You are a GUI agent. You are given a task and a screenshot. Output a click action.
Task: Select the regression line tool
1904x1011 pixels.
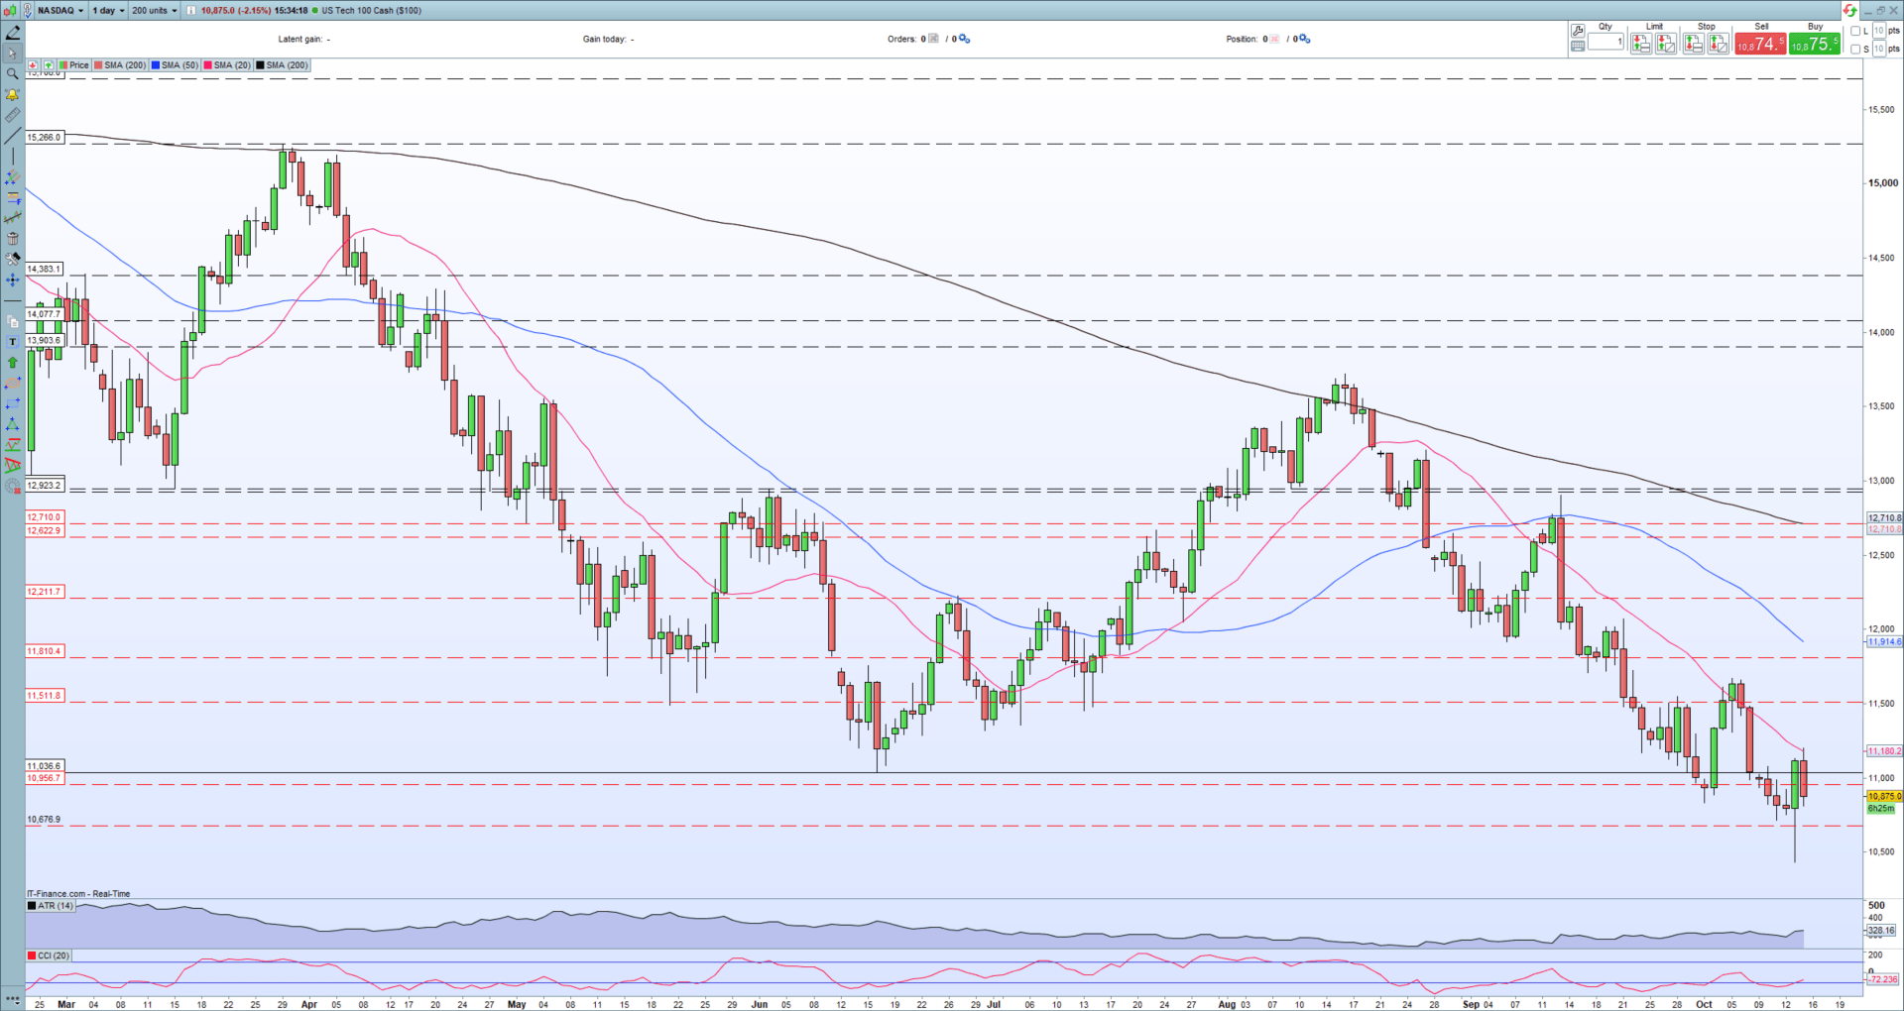pos(13,218)
